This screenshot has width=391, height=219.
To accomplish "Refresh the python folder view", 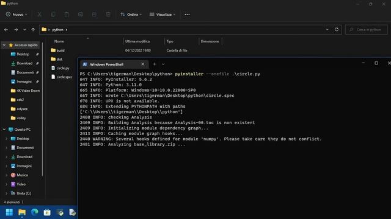I will coord(337,30).
